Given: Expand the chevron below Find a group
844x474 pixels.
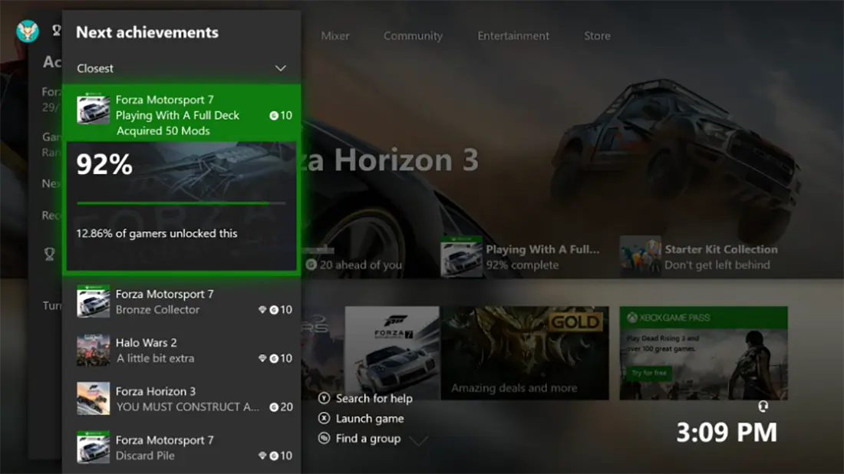Looking at the screenshot, I should pyautogui.click(x=418, y=441).
